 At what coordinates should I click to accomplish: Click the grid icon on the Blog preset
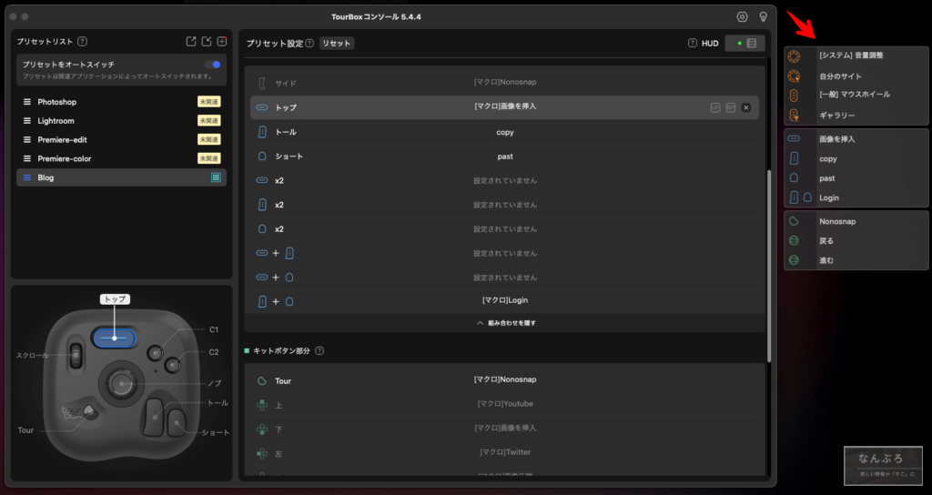[x=216, y=177]
